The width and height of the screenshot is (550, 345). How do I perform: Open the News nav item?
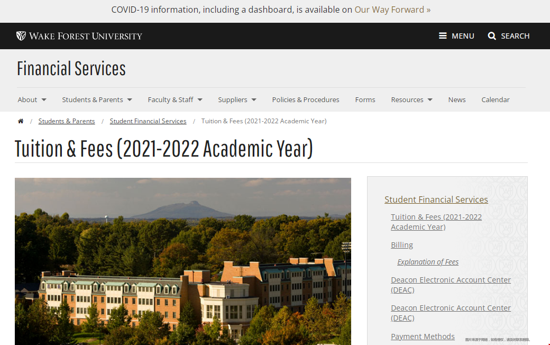click(457, 99)
